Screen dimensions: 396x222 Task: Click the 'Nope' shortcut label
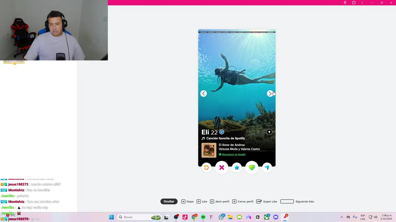tap(190, 202)
